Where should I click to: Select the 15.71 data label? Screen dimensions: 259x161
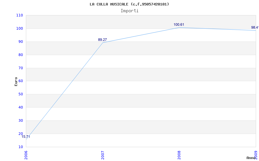tap(26, 137)
